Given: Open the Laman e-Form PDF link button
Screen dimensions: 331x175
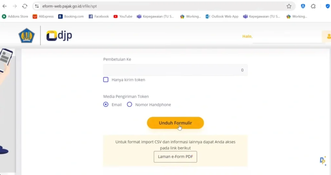Looking at the screenshot, I should click(175, 157).
